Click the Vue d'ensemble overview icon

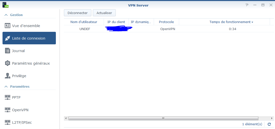[7, 26]
